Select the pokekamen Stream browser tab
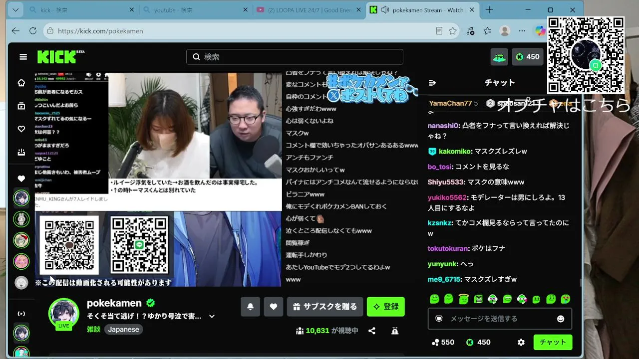 (x=422, y=10)
